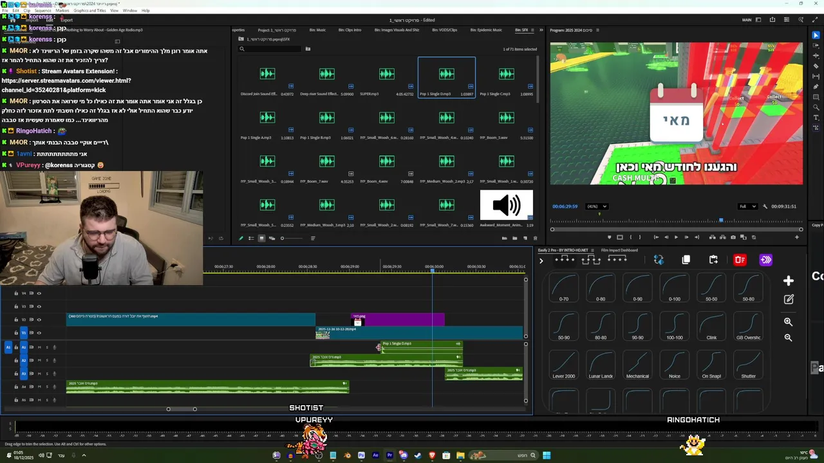The width and height of the screenshot is (824, 463).
Task: Click the Export Frame camera icon
Action: pos(733,237)
